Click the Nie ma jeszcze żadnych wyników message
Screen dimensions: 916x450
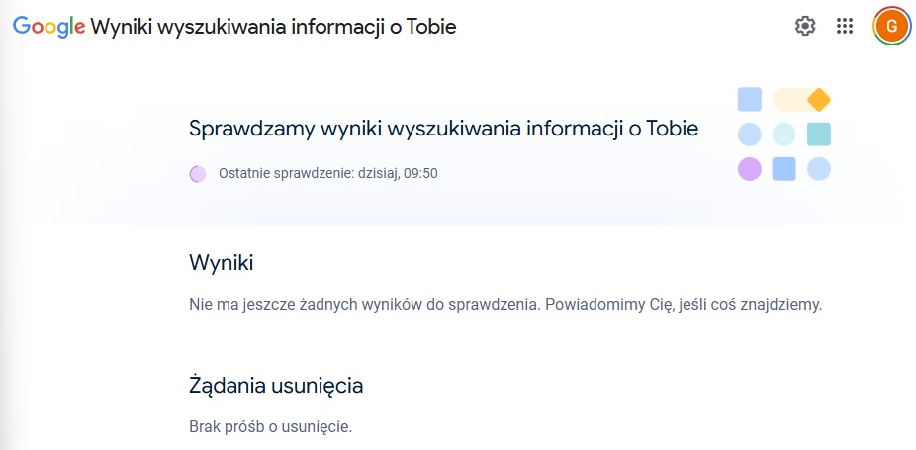pos(505,304)
